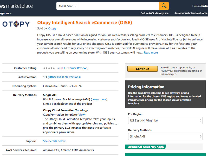Click Read more in the description

(151, 53)
